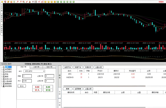Open the BTC-BTC contract dropdown

click(x=34, y=71)
